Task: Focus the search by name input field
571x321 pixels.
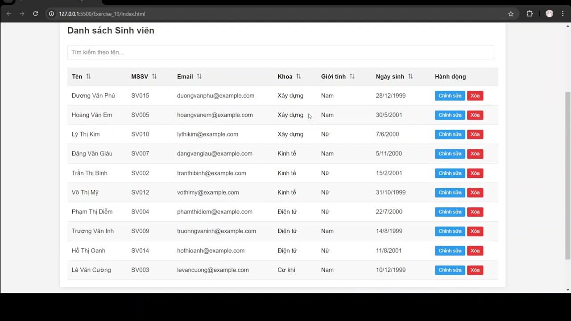Action: [281, 52]
